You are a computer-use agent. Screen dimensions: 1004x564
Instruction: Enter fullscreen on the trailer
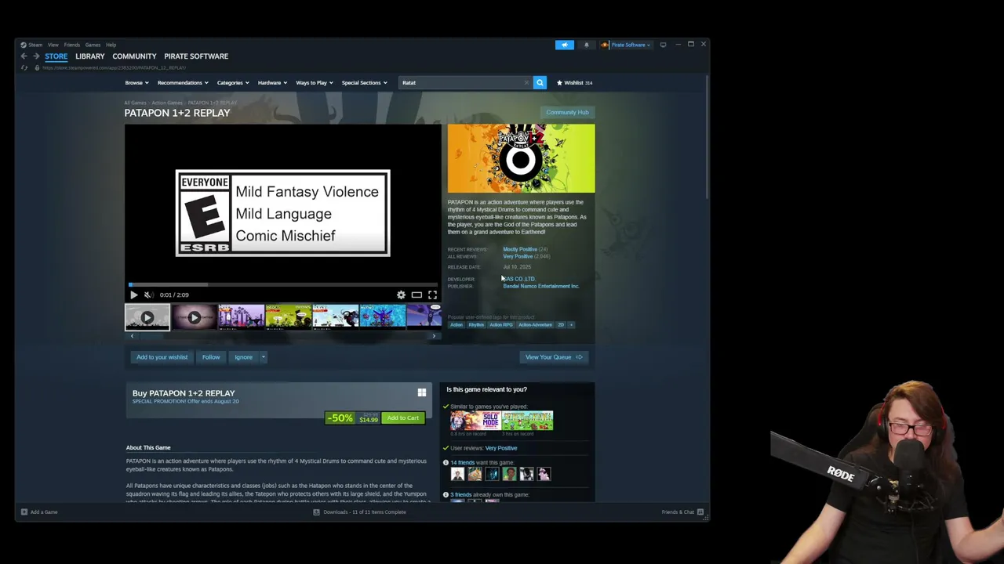coord(432,295)
